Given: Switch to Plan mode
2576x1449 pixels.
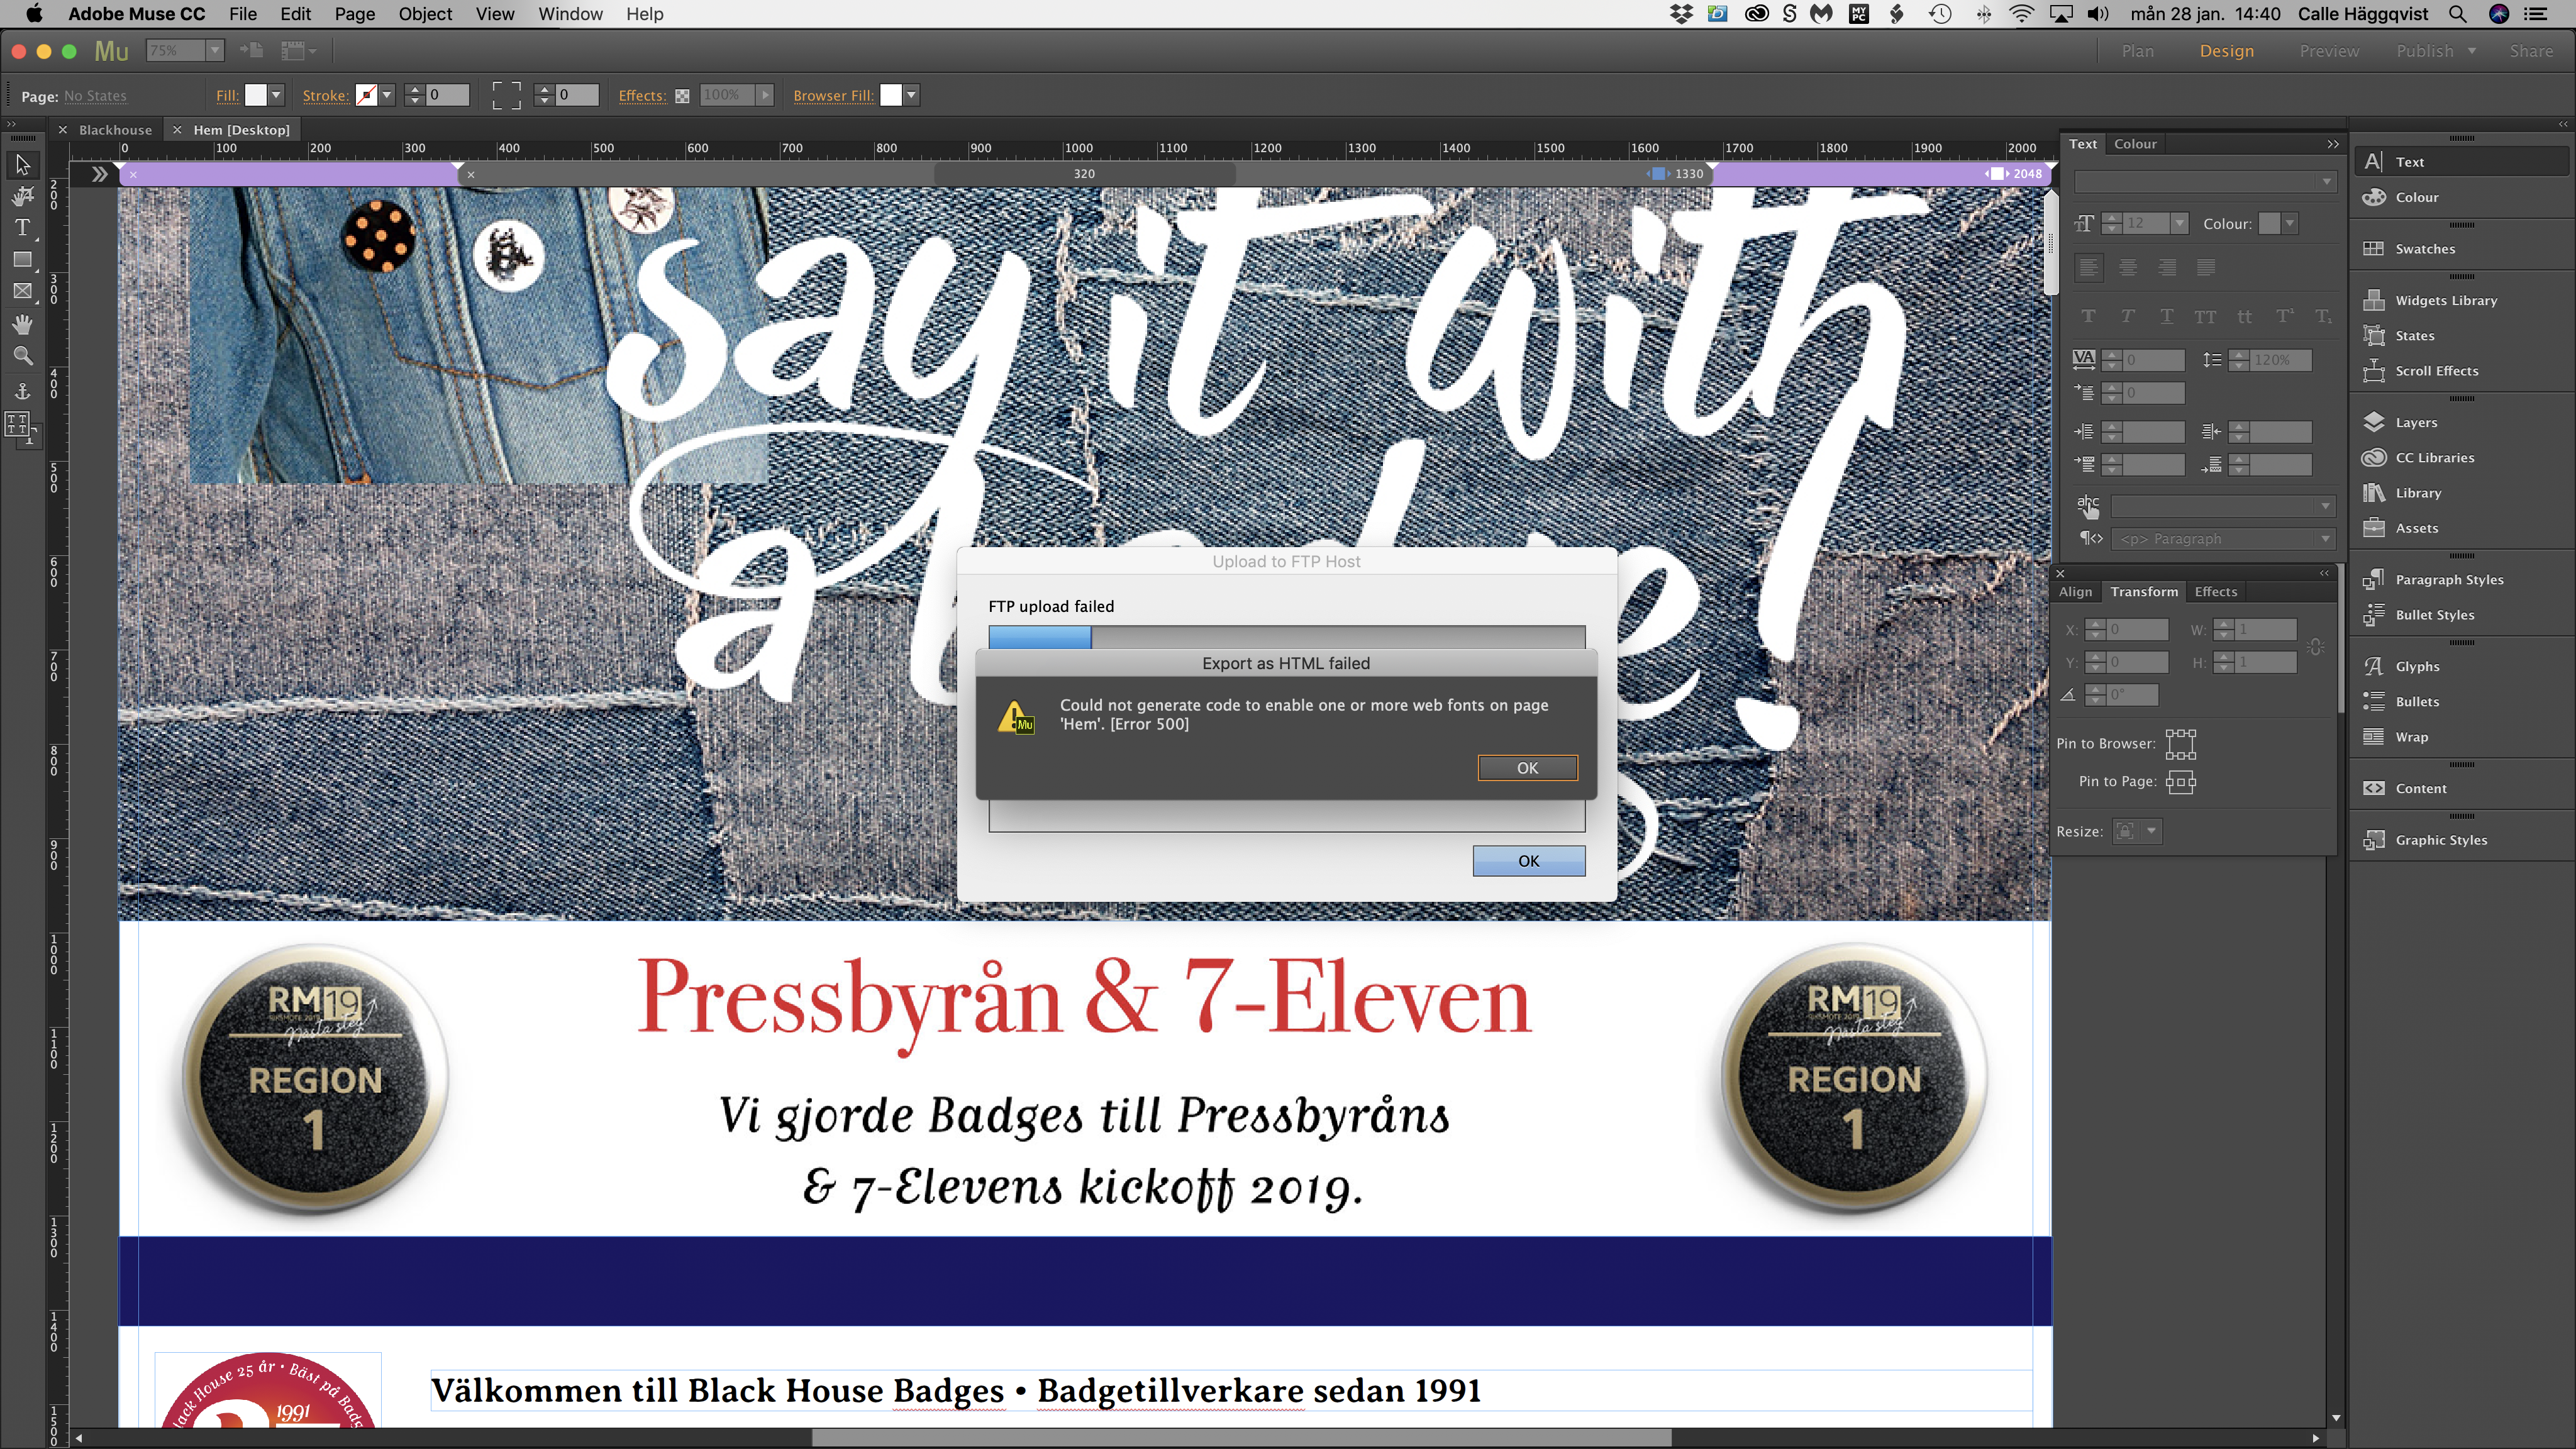Looking at the screenshot, I should 2138,51.
